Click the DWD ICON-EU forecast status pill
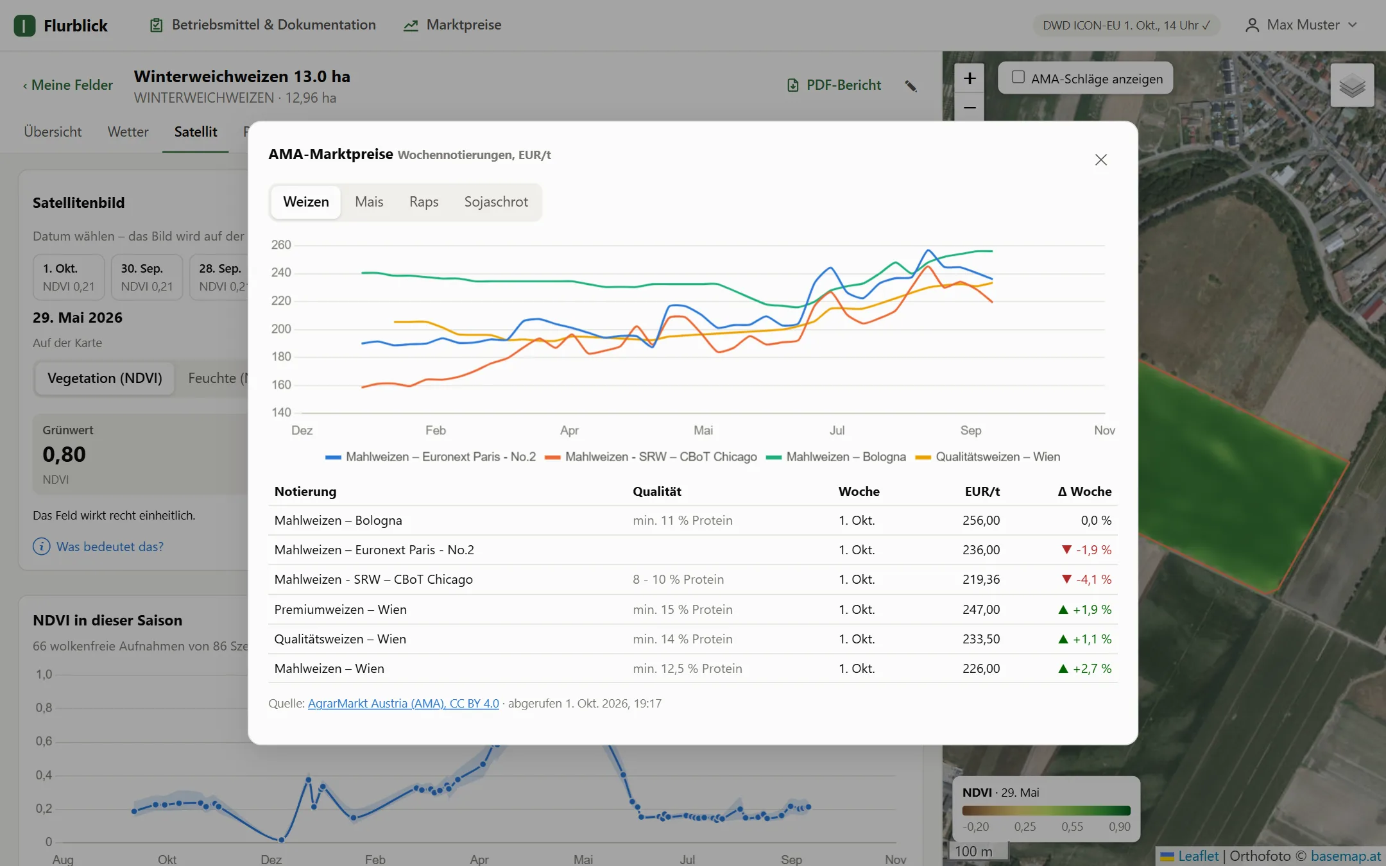The height and width of the screenshot is (866, 1386). 1127,26
